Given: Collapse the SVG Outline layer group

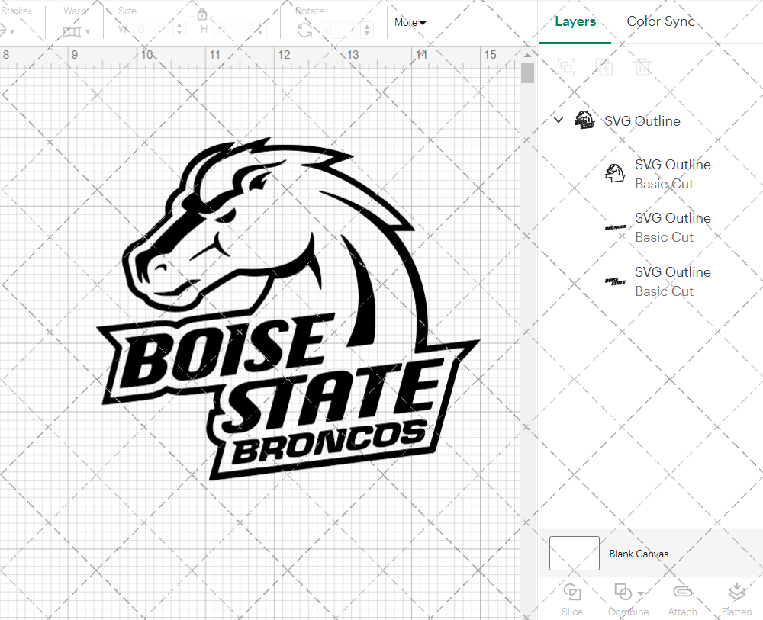Looking at the screenshot, I should pos(558,120).
